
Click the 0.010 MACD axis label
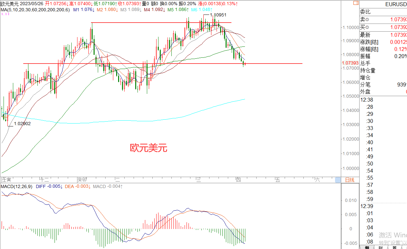point(351,200)
